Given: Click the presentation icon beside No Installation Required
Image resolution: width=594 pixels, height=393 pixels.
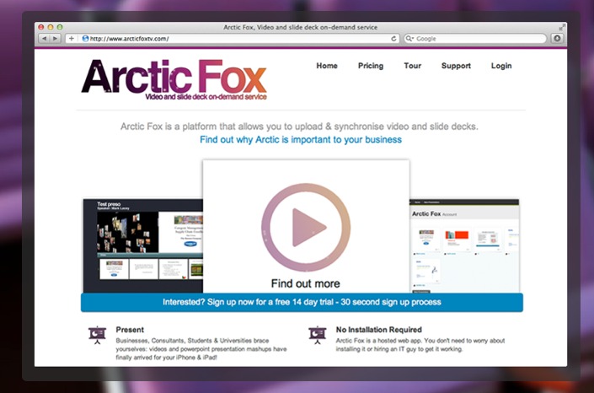Looking at the screenshot, I should (318, 335).
